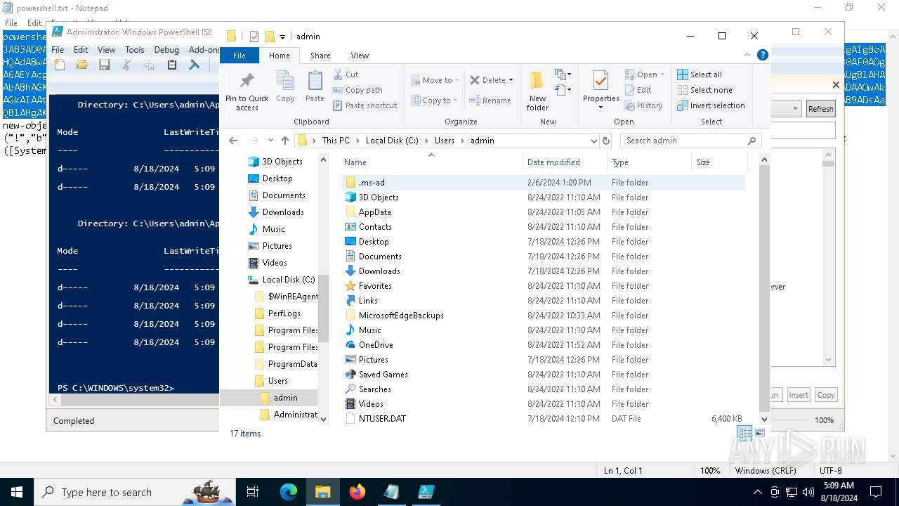The image size is (899, 506).
Task: Click Open folder icon in PowerShell ISE
Action: click(x=82, y=65)
